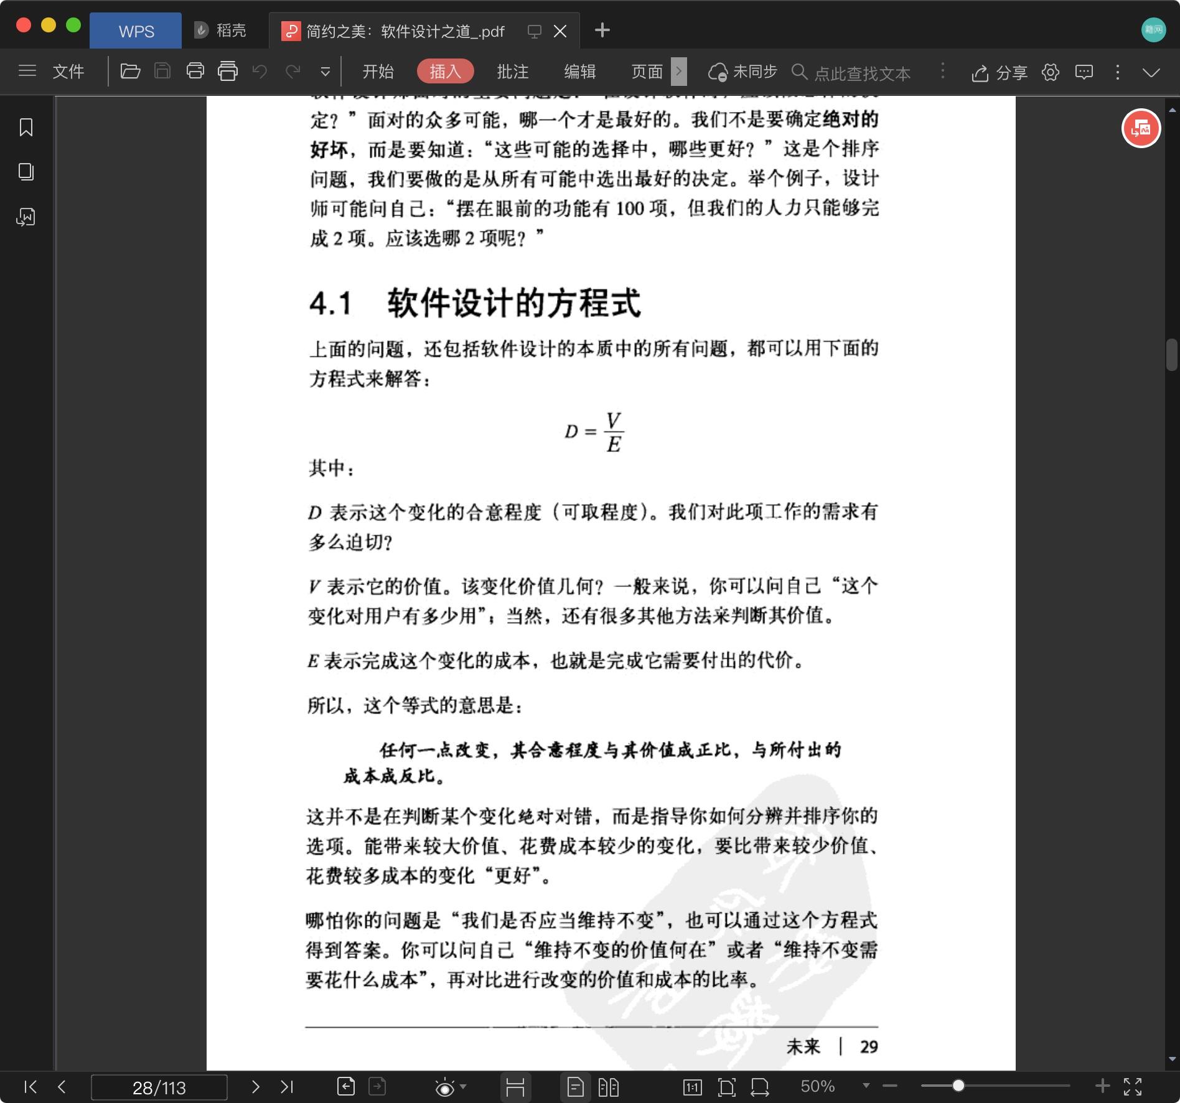Fit page to width

pos(760,1087)
